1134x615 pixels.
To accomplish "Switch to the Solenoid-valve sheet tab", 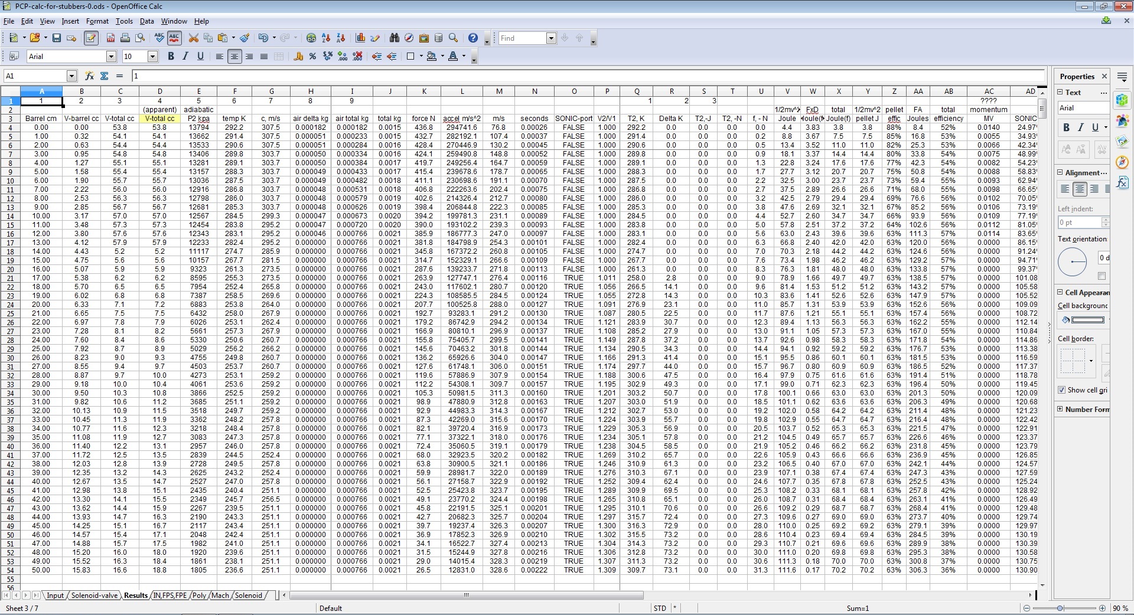I will (94, 596).
